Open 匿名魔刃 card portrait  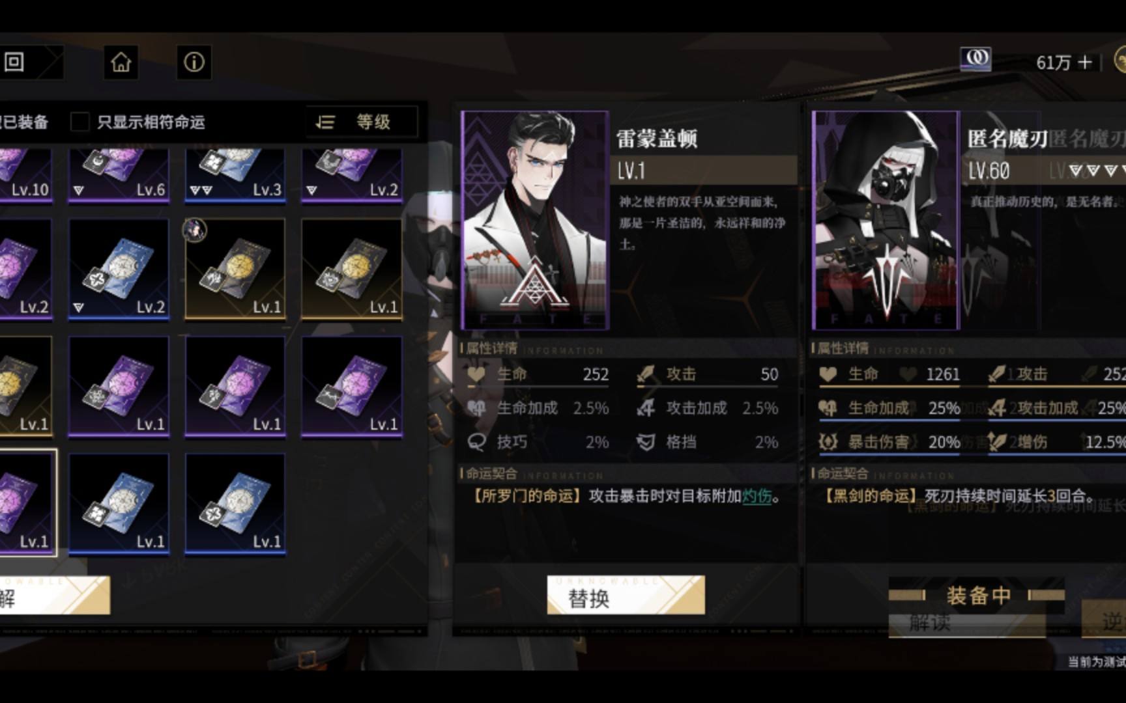(886, 220)
